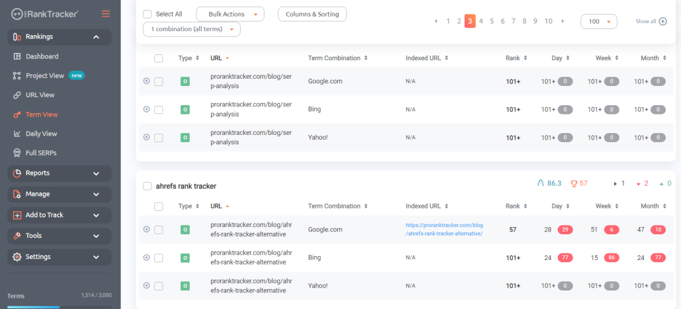Click the Dashboard grid icon
The height and width of the screenshot is (309, 681).
pyautogui.click(x=17, y=56)
